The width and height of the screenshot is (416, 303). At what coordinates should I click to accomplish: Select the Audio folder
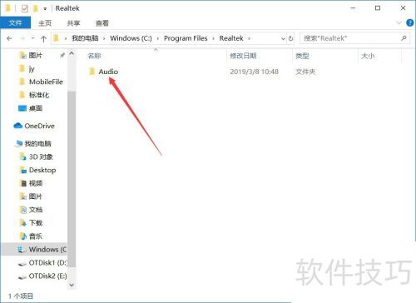click(108, 72)
